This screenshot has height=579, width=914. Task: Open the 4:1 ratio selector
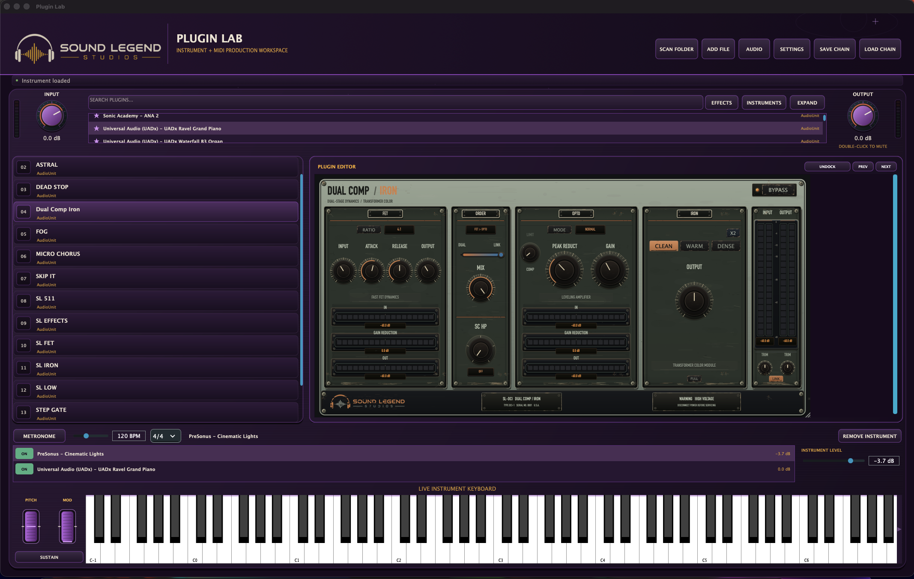[399, 230]
